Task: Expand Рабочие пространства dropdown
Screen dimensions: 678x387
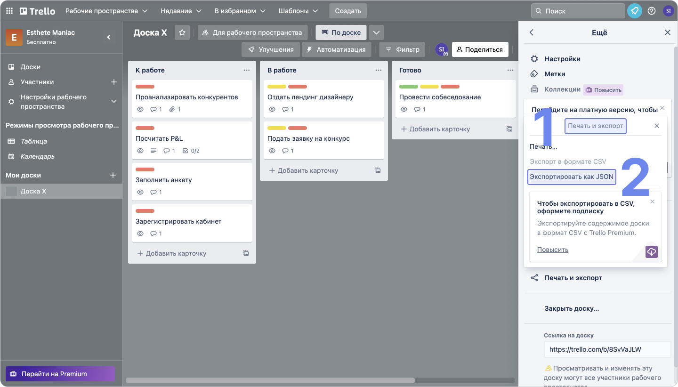Action: (x=106, y=11)
